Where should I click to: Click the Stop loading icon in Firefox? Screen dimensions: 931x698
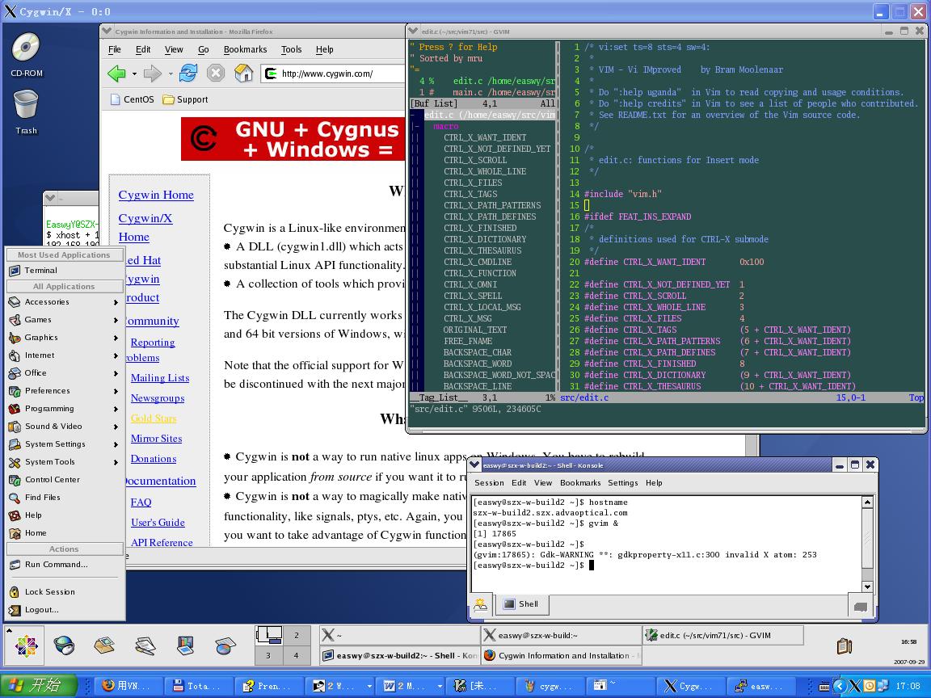point(216,73)
